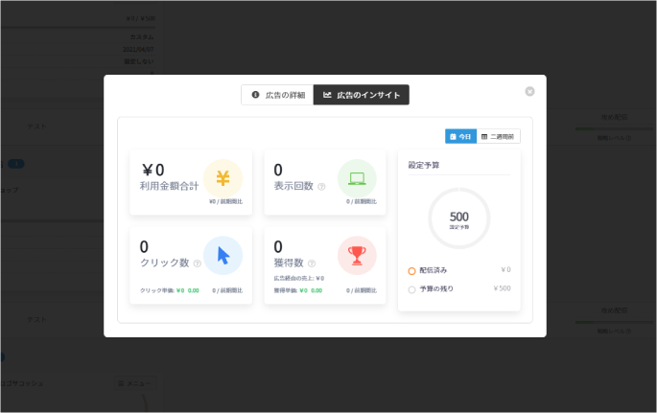Open help tooltip next to クリック数
This screenshot has height=413, width=657.
(198, 264)
